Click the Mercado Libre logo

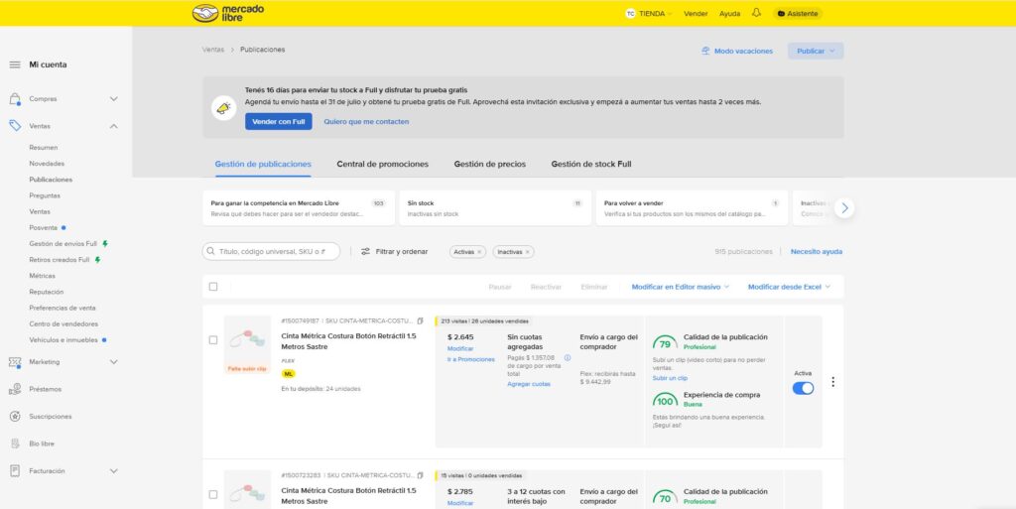click(x=219, y=13)
